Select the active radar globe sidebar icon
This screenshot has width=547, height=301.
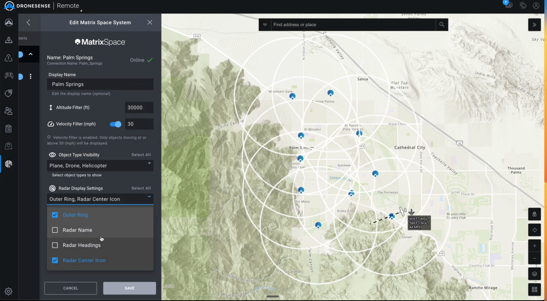coord(8,164)
